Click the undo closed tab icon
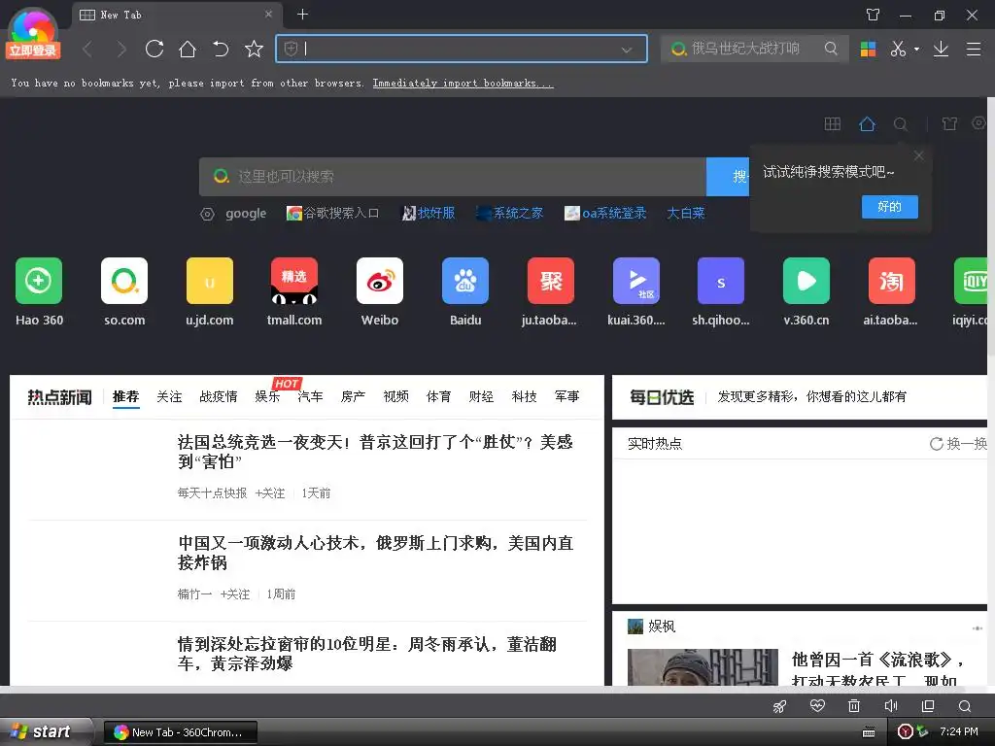The height and width of the screenshot is (746, 995). pos(221,49)
